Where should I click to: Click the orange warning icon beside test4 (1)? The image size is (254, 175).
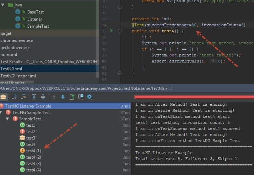point(22,151)
